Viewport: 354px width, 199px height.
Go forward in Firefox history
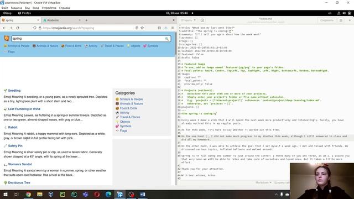(x=11, y=28)
